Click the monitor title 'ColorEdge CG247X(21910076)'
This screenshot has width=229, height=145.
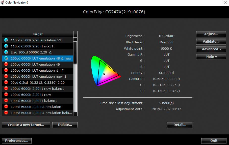[114, 12]
